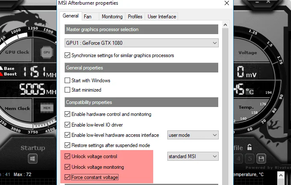Open the standard MSI voltage control dropdown

(193, 156)
